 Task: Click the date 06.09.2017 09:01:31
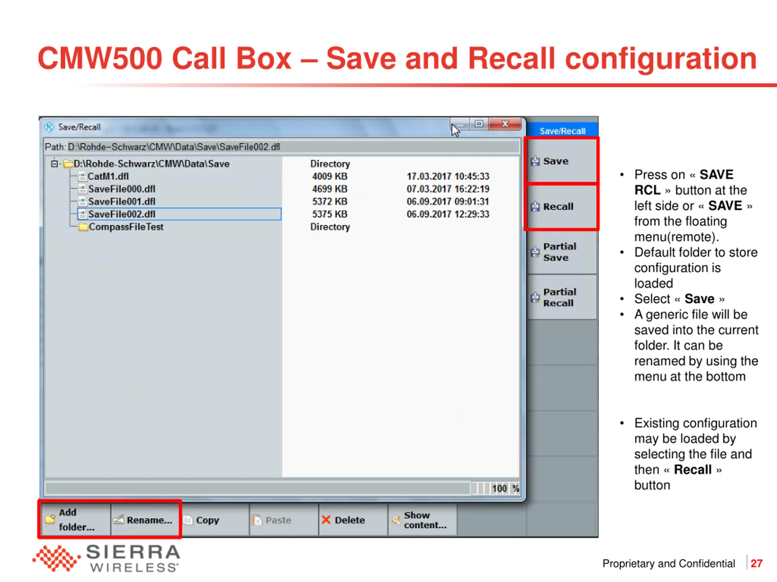(448, 202)
